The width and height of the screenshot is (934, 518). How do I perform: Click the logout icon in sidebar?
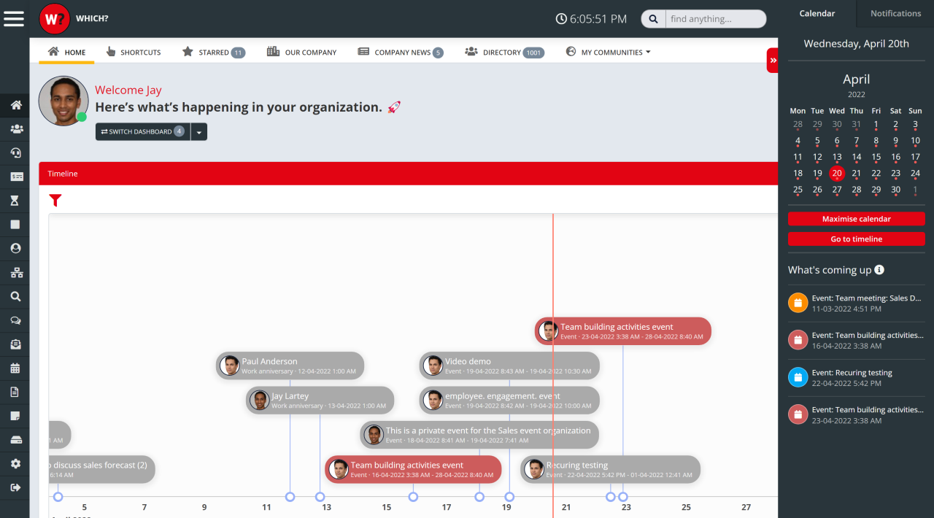pos(15,487)
